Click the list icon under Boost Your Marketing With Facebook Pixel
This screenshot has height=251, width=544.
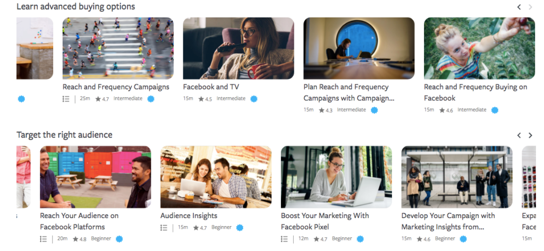coord(284,239)
